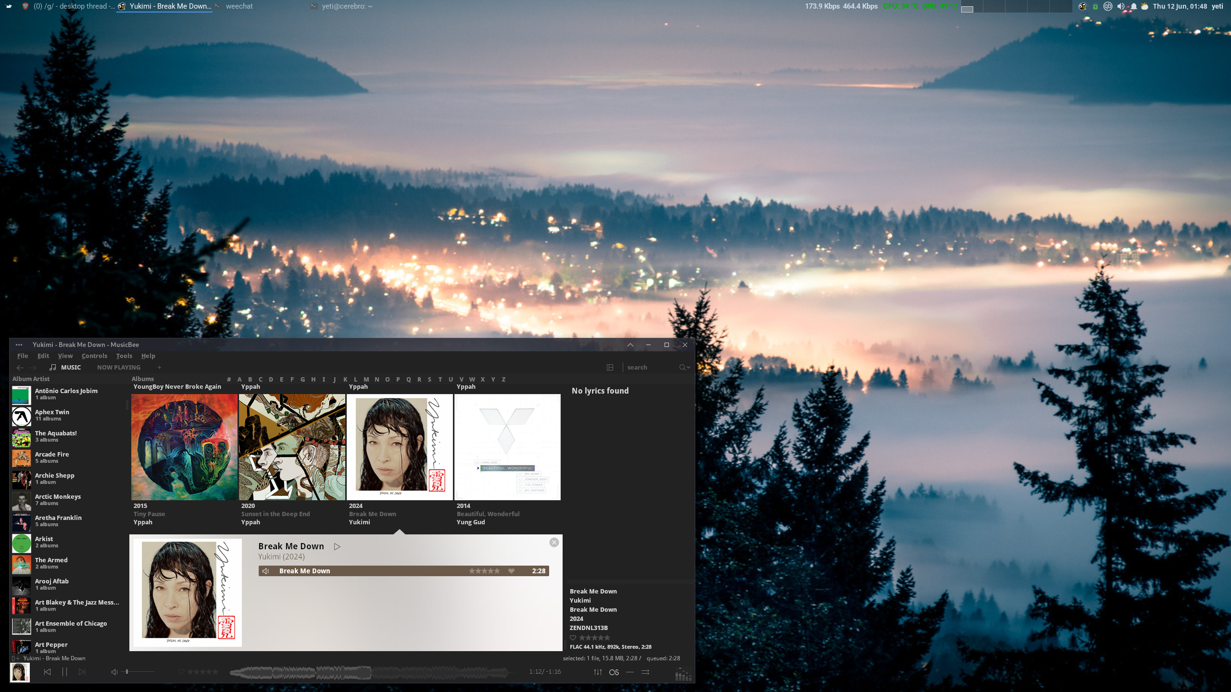
Task: Toggle heart in the track info panel
Action: click(573, 638)
